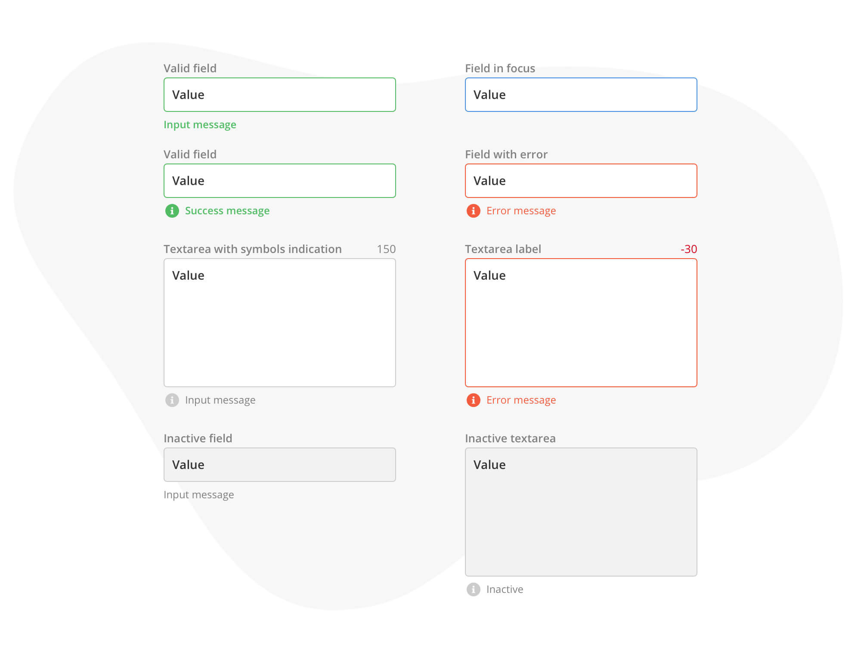Image resolution: width=861 pixels, height=654 pixels.
Task: Click gray info icon beside Inactive text
Action: click(473, 589)
